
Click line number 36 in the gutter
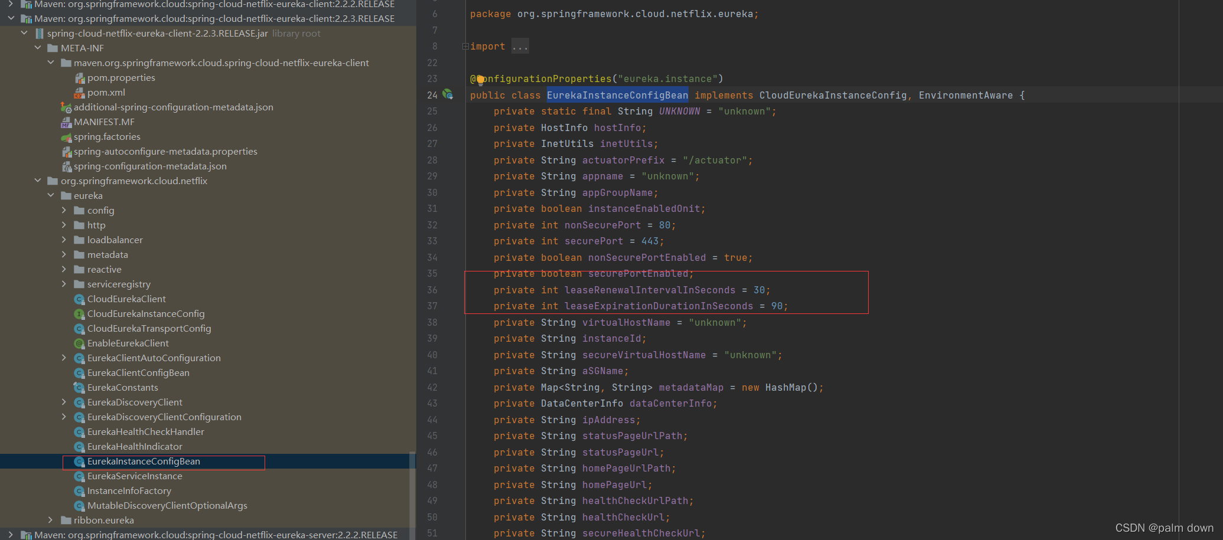(x=432, y=290)
